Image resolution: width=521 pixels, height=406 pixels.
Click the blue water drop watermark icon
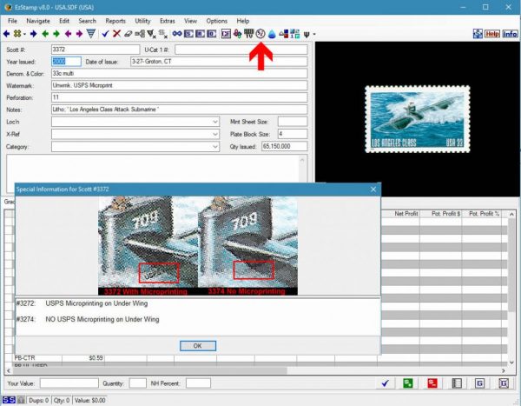(x=272, y=33)
